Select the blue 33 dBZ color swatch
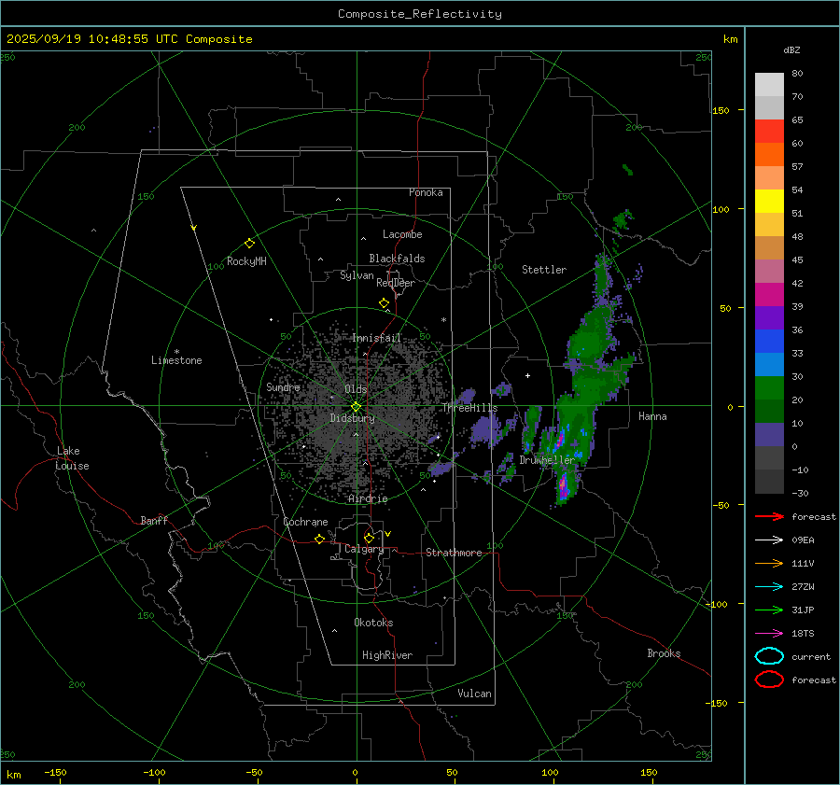 pyautogui.click(x=769, y=364)
